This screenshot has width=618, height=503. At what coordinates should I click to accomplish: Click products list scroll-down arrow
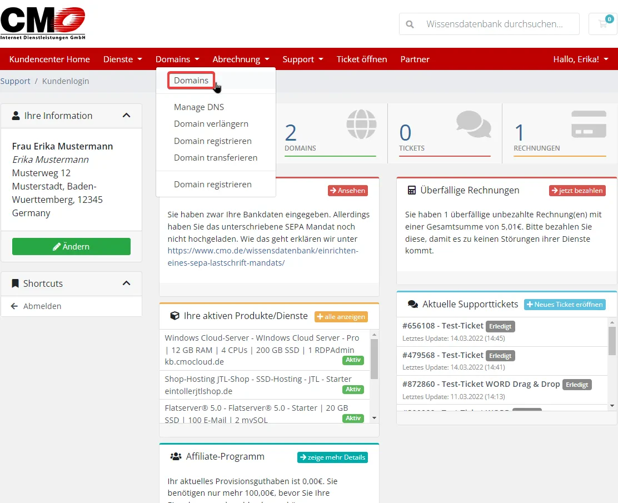(375, 418)
